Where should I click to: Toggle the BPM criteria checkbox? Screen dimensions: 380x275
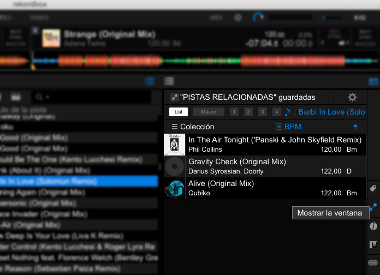coord(279,127)
